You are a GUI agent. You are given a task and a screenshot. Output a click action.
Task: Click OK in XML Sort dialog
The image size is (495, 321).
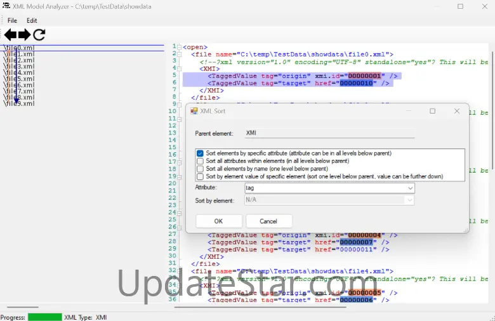click(x=219, y=221)
